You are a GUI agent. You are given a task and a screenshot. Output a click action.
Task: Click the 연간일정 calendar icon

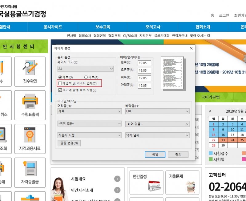tap(155, 186)
